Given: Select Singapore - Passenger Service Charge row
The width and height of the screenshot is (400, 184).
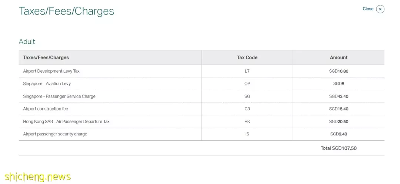Looking at the screenshot, I should (x=201, y=96).
